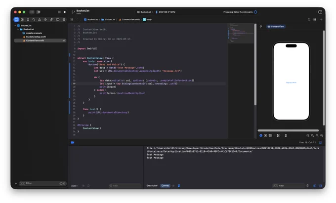
Task: Click the code editor vertical scrollbar
Action: click(255, 64)
